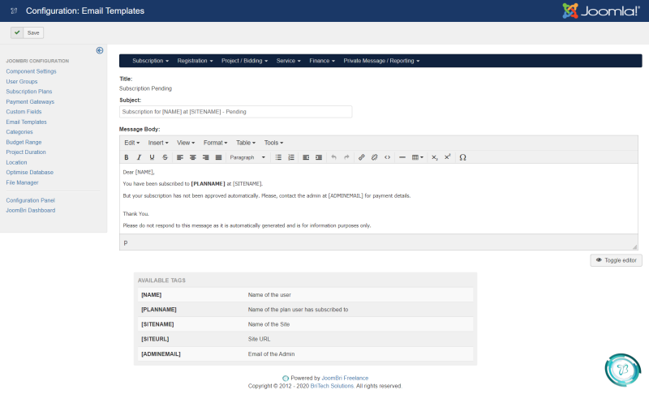The width and height of the screenshot is (649, 394).
Task: Redo the last edit
Action: coord(346,157)
